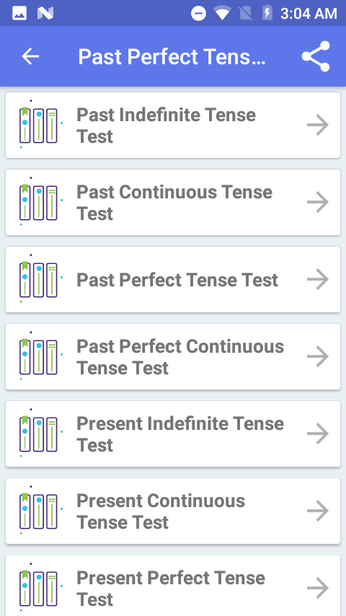Screen dimensions: 346x616
Task: Tap books icon of Past Indefinite Tense
Action: [x=40, y=125]
